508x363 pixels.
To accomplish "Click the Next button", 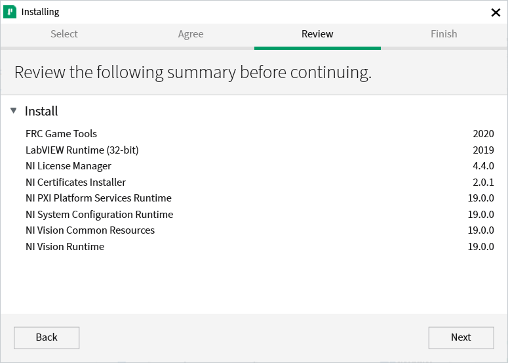I will point(461,337).
